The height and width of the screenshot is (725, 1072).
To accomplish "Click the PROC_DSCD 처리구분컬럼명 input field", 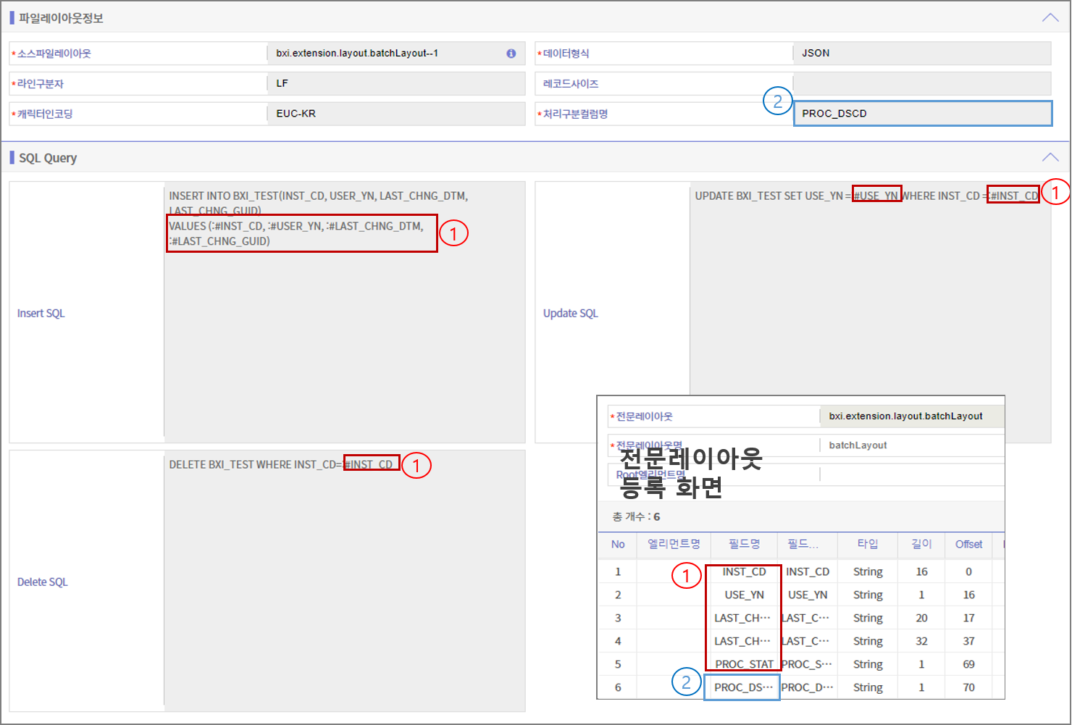I will 923,113.
